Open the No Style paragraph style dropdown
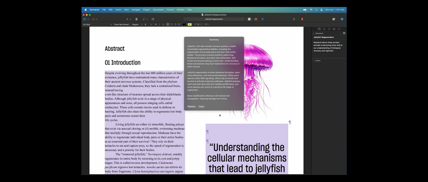 97,24
